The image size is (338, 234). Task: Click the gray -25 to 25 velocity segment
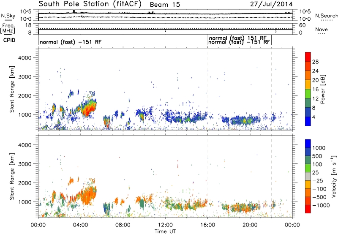308,177
